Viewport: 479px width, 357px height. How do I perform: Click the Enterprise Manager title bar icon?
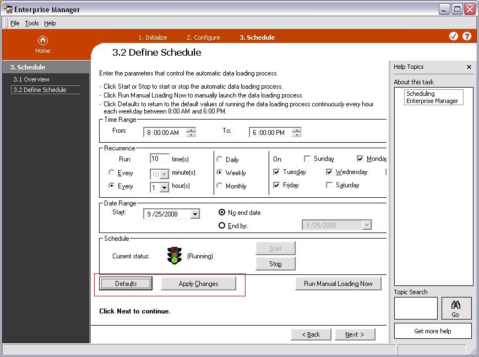click(7, 9)
